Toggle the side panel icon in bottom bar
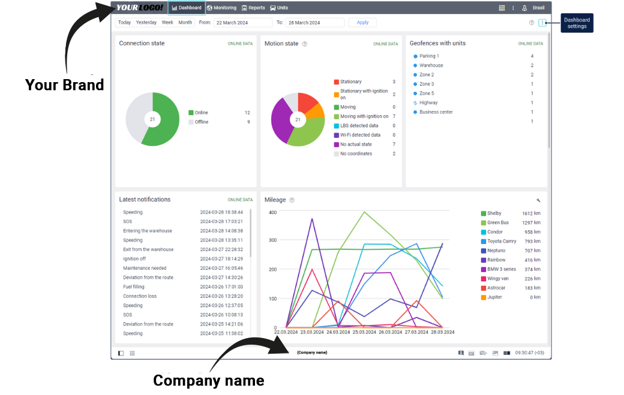Viewport: 624px width, 395px height. tap(121, 353)
